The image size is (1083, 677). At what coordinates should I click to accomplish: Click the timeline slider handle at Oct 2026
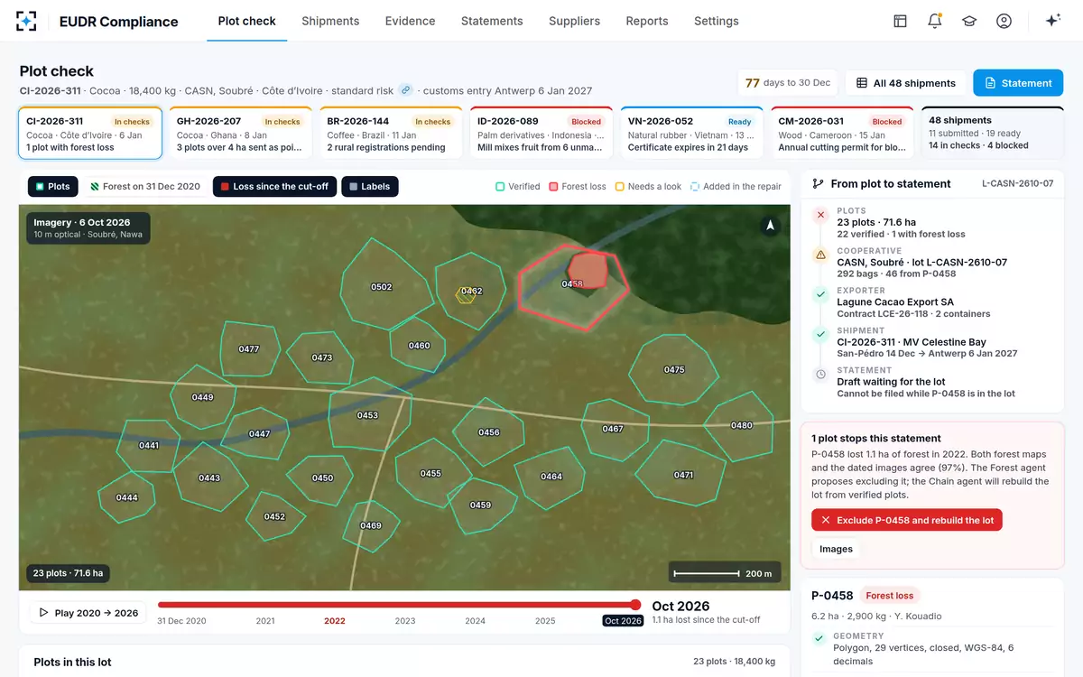pos(635,605)
